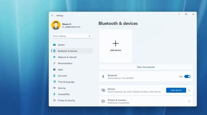The width and height of the screenshot is (207, 115).
Task: Click the Gaming controller icon
Action: pyautogui.click(x=54, y=88)
